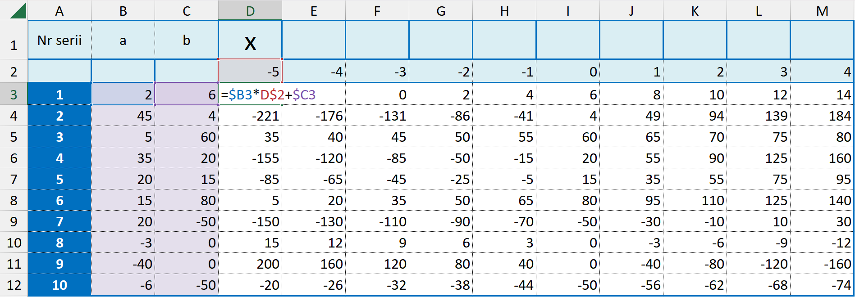Select column D header
This screenshot has height=297, width=855.
click(250, 10)
